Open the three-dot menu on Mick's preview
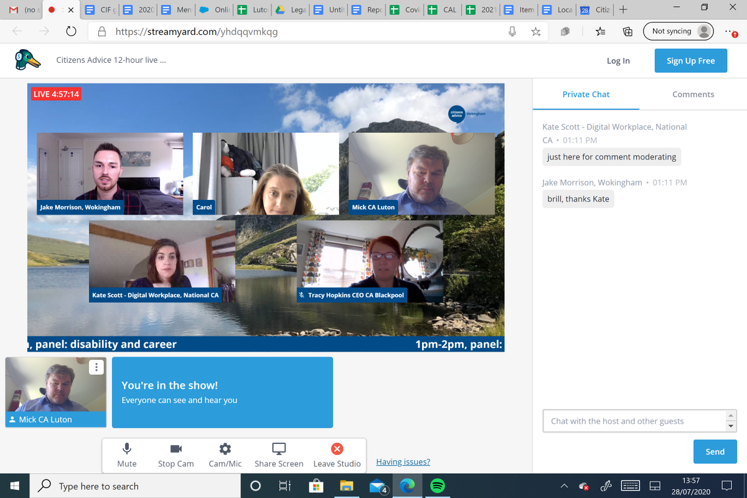The width and height of the screenshot is (747, 498). (x=96, y=367)
